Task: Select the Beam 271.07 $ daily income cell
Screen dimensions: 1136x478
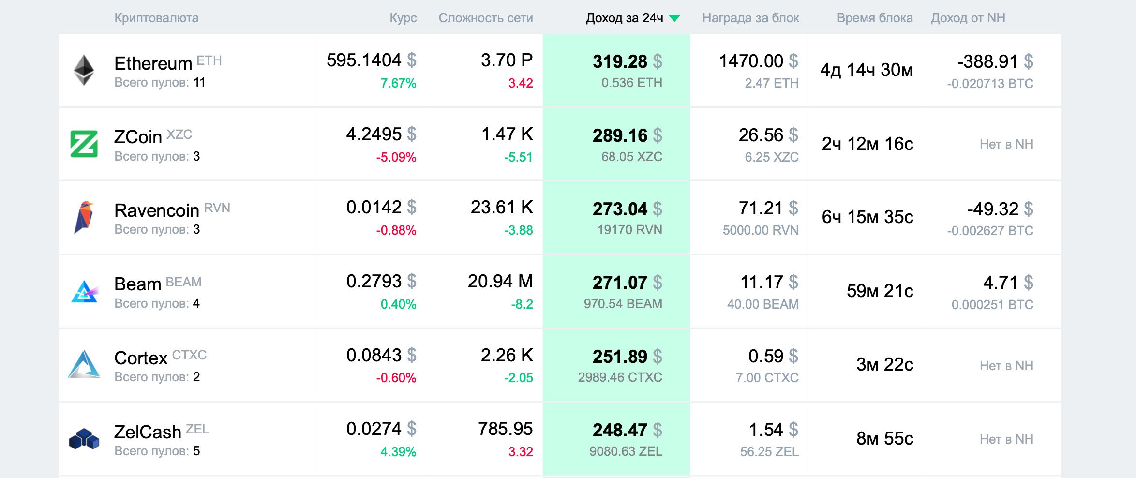Action: 627,283
